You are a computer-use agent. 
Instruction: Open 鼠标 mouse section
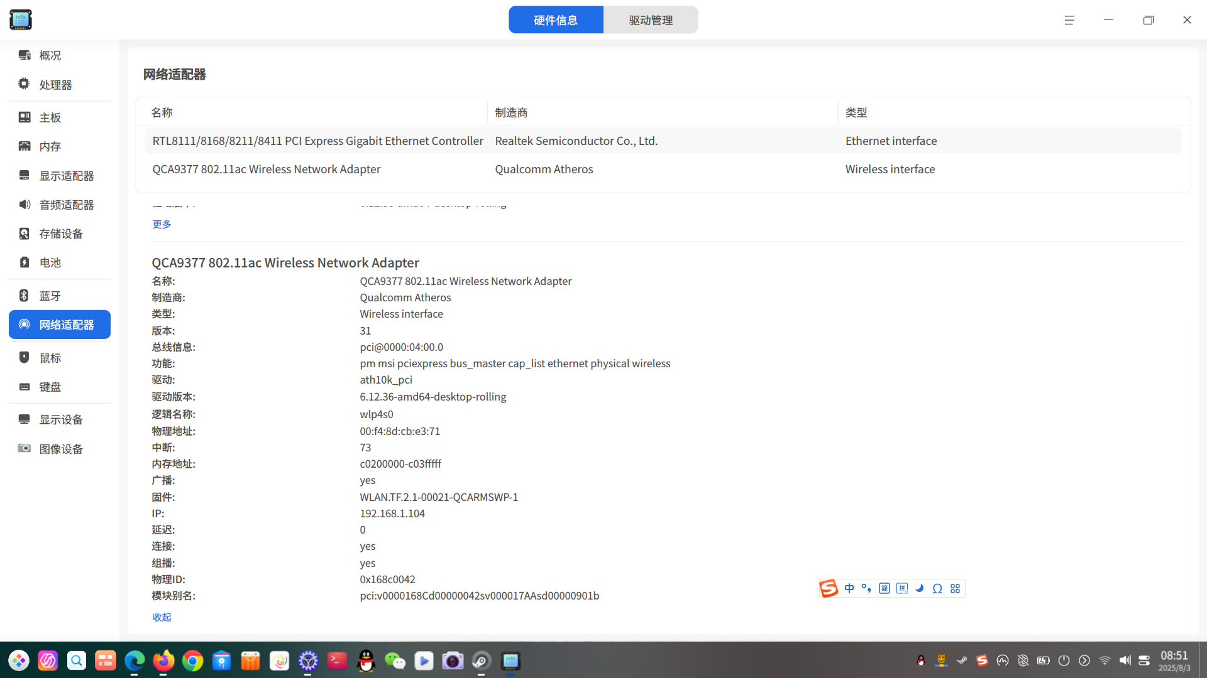60,358
